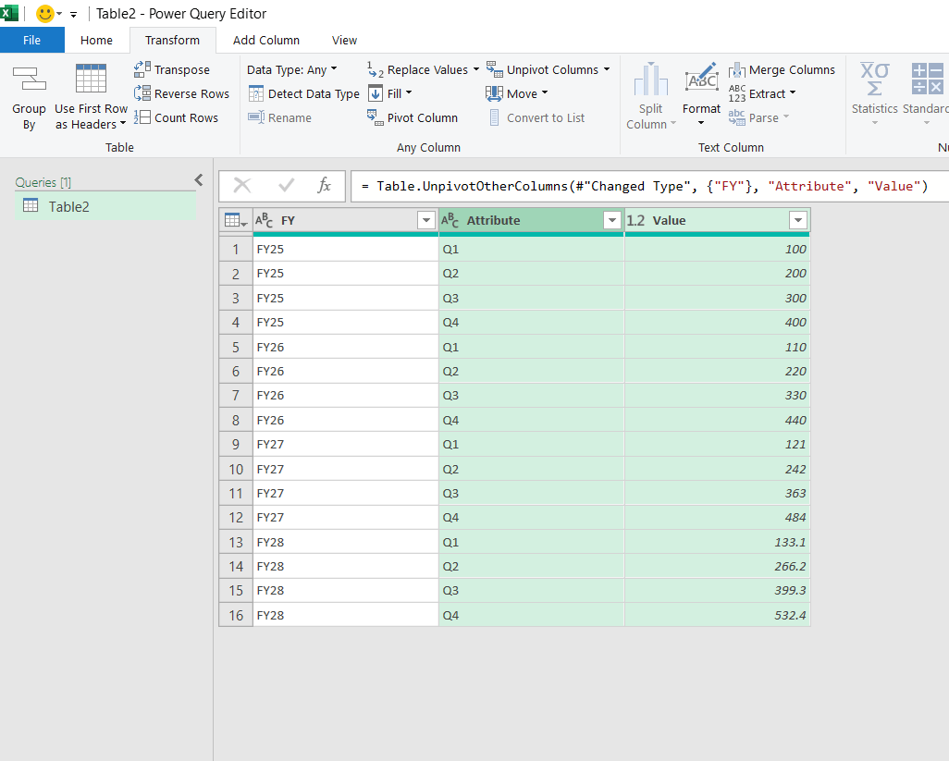This screenshot has height=761, width=949.
Task: Select the Table2 query
Action: pos(105,206)
